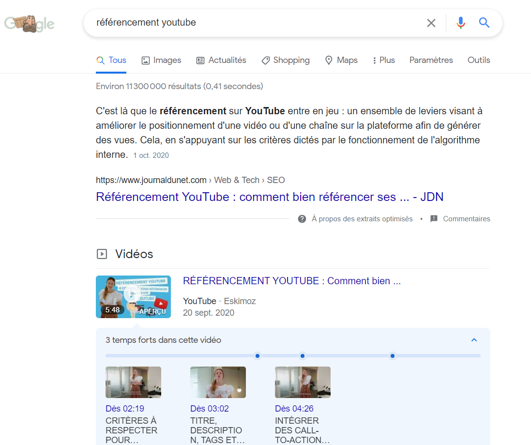Screen dimensions: 531x445
Task: Jump to third timeline marker at 04:26
Action: 392,356
